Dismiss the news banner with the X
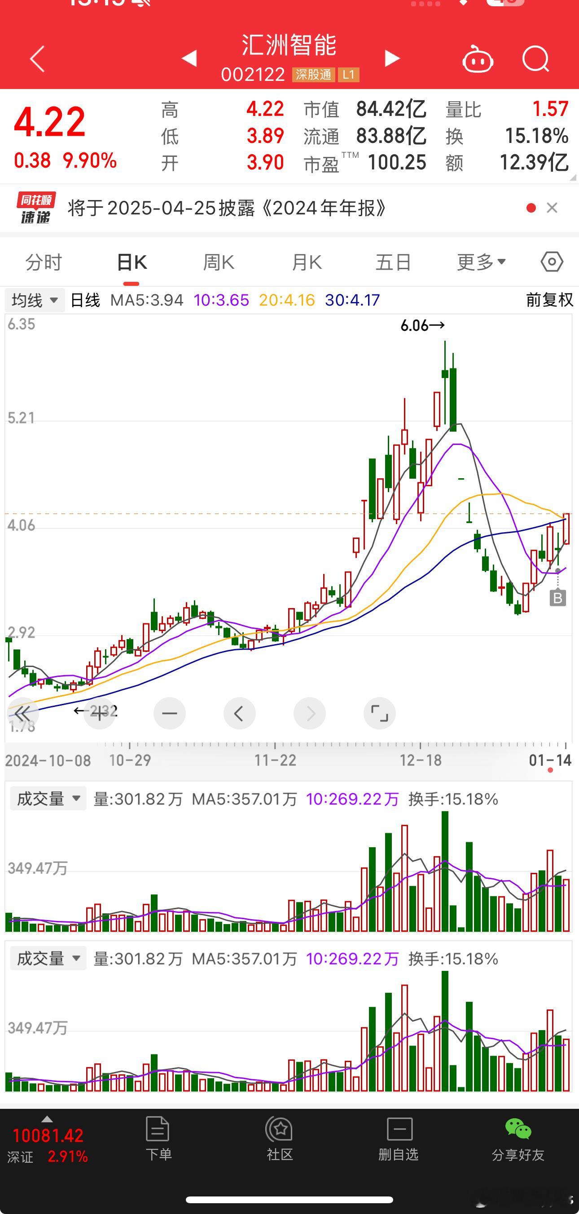 (x=552, y=208)
